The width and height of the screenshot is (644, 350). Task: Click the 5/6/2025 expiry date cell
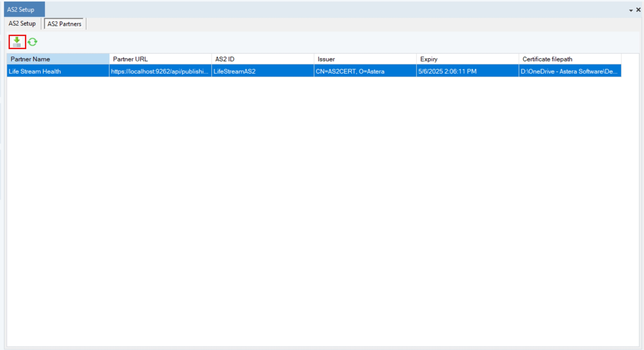point(467,71)
